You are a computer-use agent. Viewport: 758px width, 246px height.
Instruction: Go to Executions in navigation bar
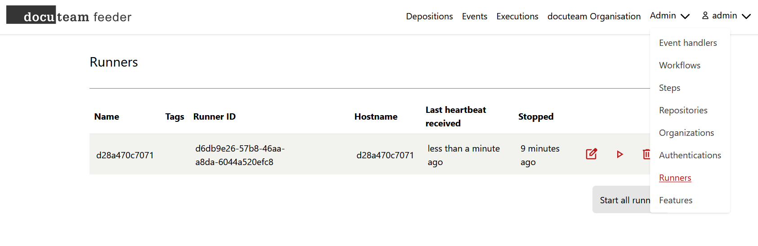(x=517, y=16)
